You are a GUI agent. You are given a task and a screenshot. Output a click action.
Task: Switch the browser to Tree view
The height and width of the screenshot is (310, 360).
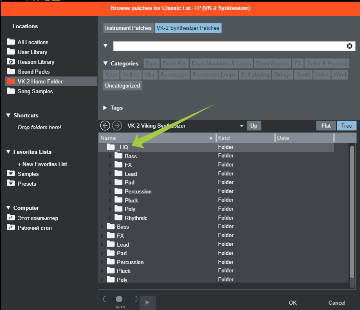pos(346,126)
